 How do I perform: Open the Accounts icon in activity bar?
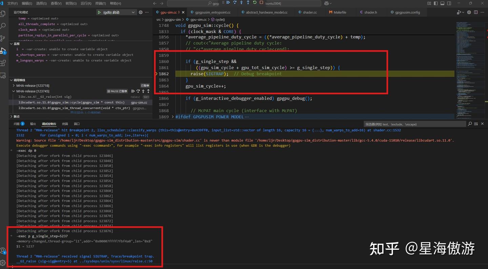(x=3, y=251)
